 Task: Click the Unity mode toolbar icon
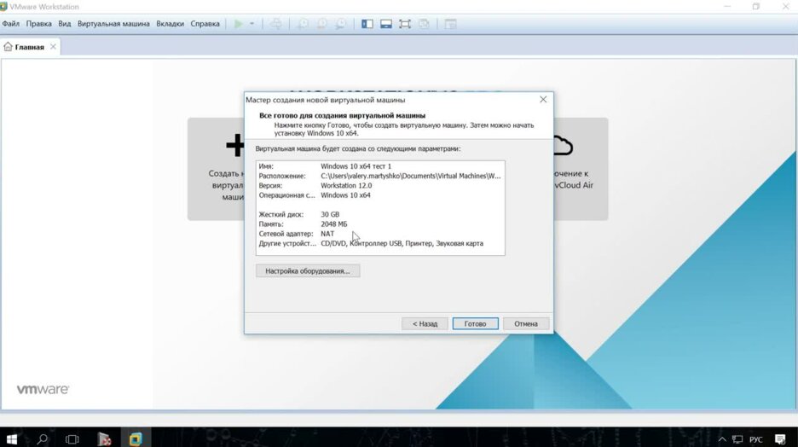pyautogui.click(x=424, y=24)
